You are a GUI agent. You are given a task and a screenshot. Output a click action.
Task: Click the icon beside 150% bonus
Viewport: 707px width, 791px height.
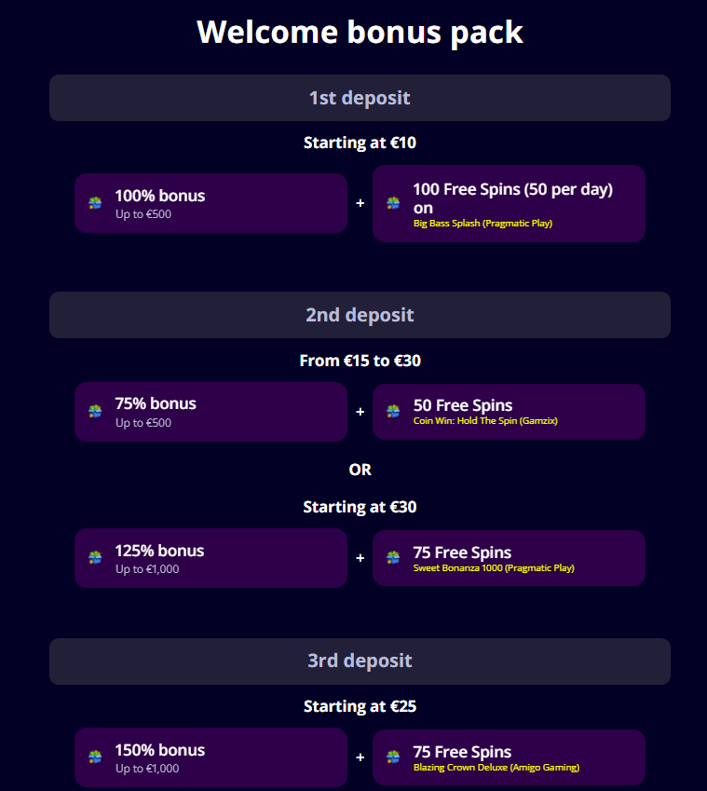[x=95, y=757]
